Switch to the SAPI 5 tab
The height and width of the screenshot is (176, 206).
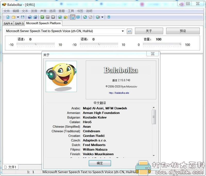tap(19, 23)
